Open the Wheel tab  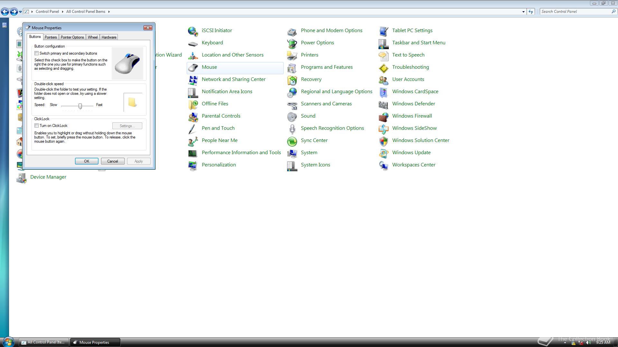tap(93, 37)
